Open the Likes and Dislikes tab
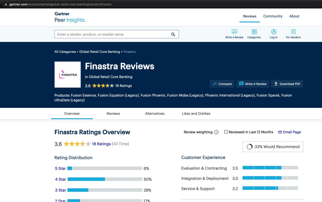The image size is (322, 202). 196,113
